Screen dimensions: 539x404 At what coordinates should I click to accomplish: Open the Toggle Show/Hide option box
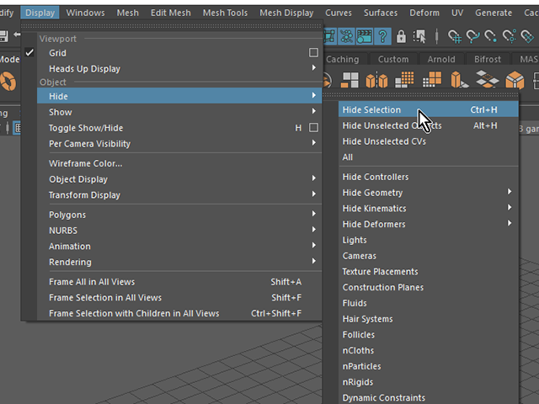click(x=313, y=128)
